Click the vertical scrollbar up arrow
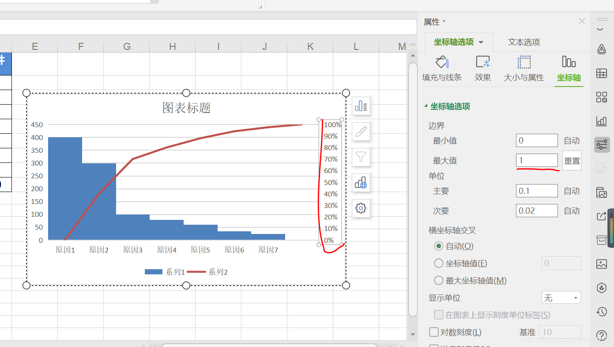Viewport: 614px width, 347px height. click(413, 56)
